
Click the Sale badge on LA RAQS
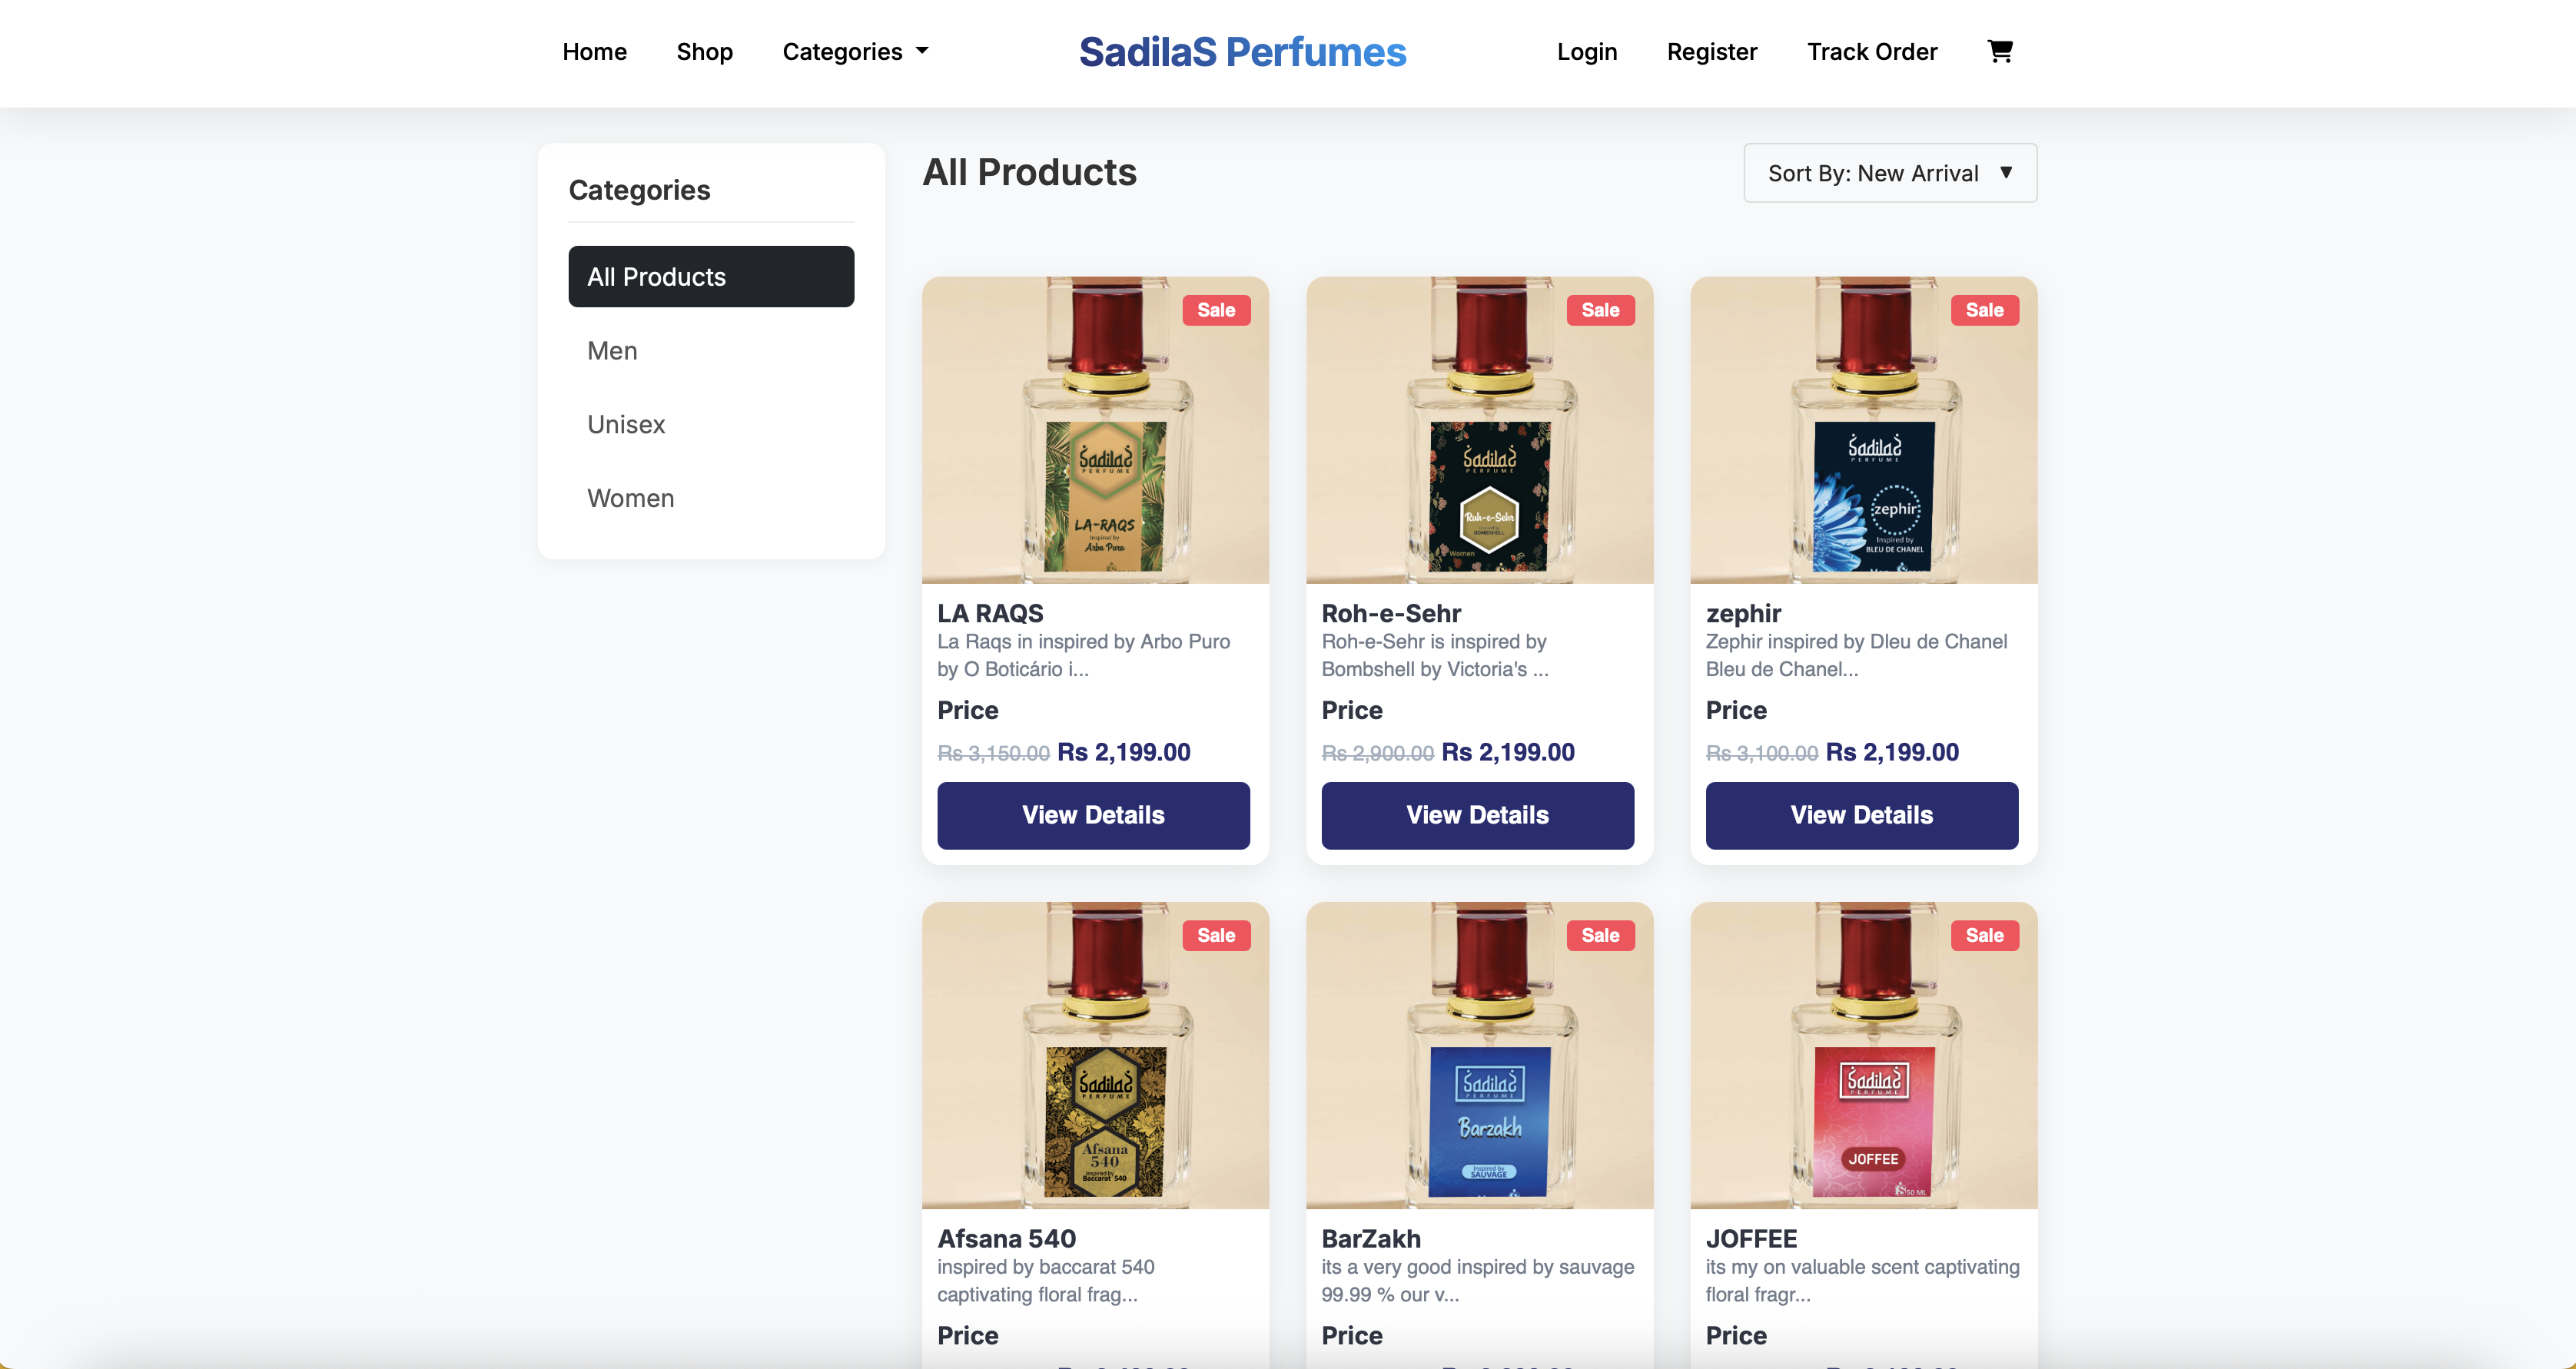pos(1215,310)
